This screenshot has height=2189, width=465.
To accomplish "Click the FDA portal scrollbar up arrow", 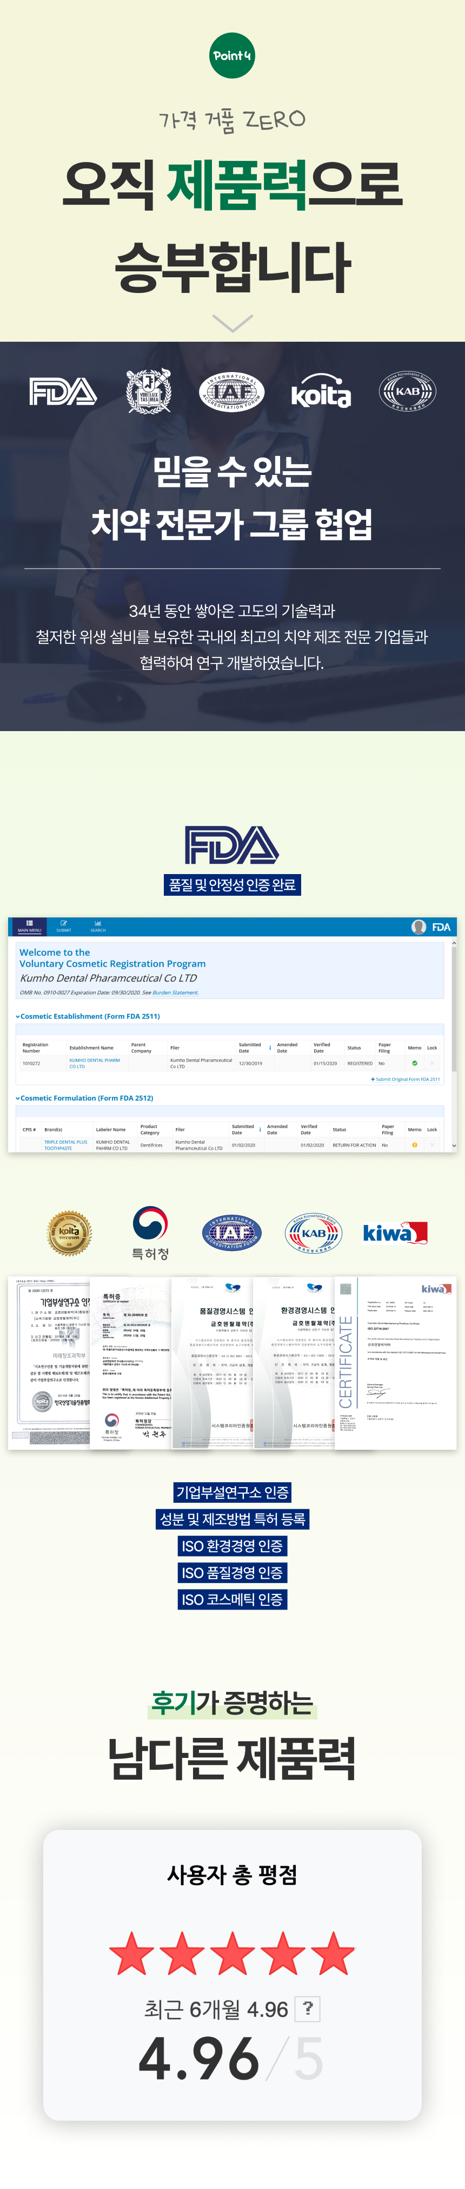I will click(x=454, y=942).
